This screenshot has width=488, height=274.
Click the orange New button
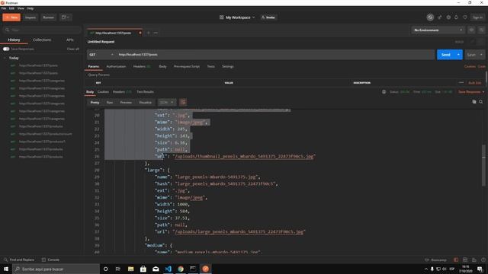tap(11, 18)
